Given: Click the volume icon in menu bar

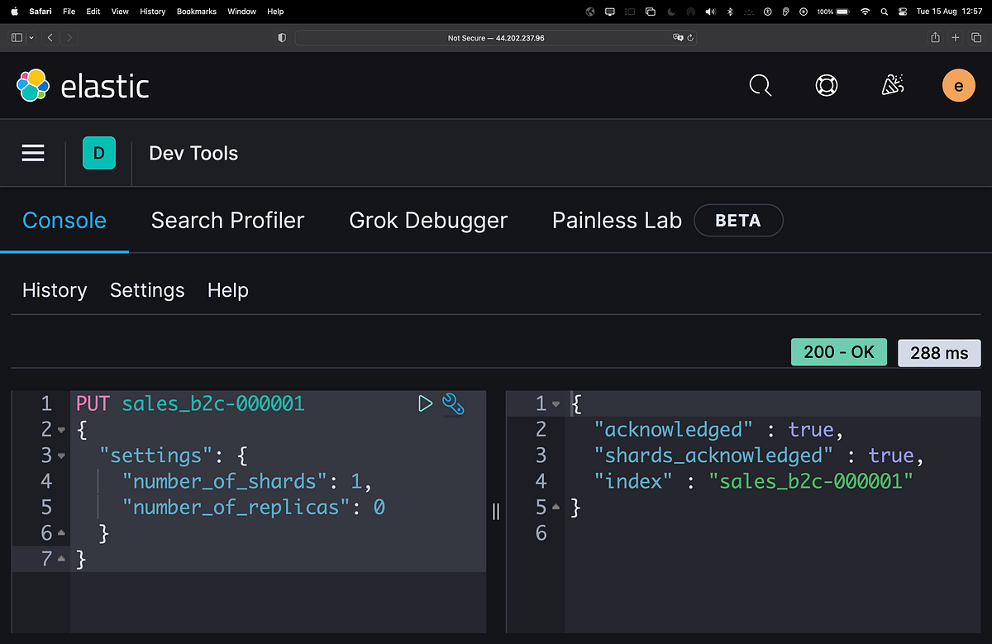Looking at the screenshot, I should click(711, 12).
